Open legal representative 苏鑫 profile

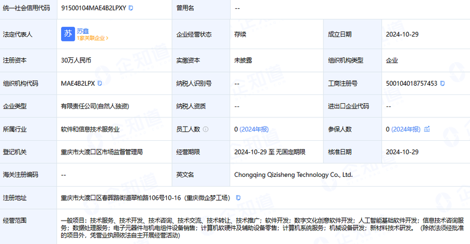point(83,31)
